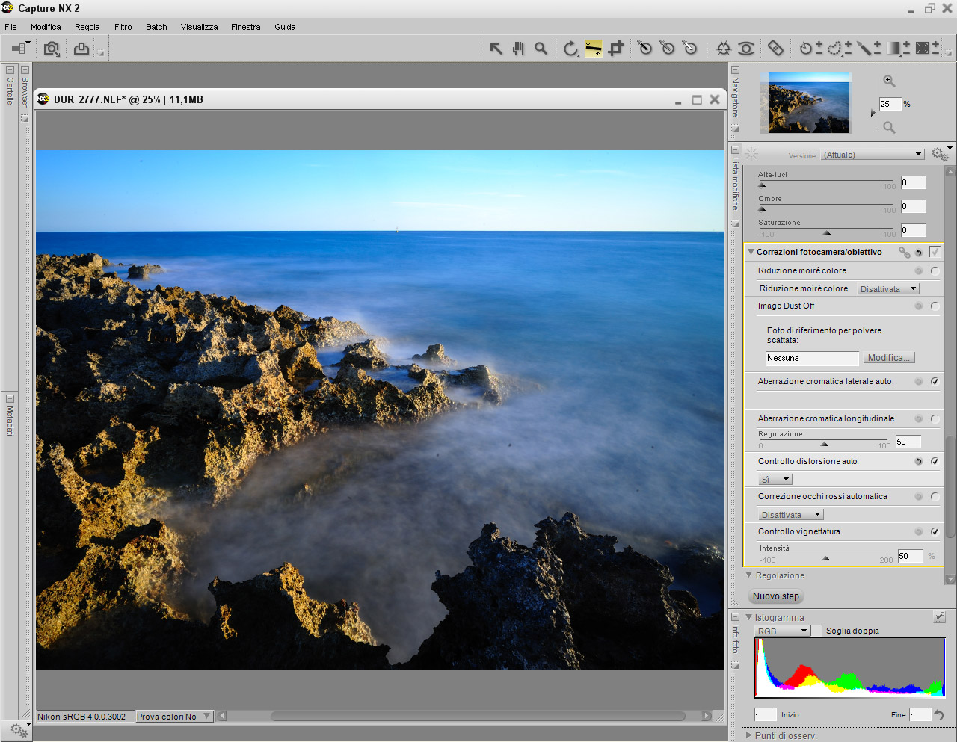Click the Saturazione slider handle
The height and width of the screenshot is (742, 957).
pyautogui.click(x=826, y=233)
